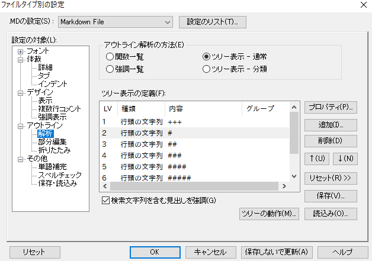Click the list scroll left arrow
The image size is (372, 261).
(105, 186)
